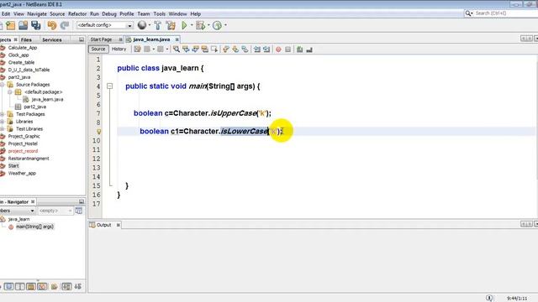
Task: Open the Navigate menu
Action: 37,14
